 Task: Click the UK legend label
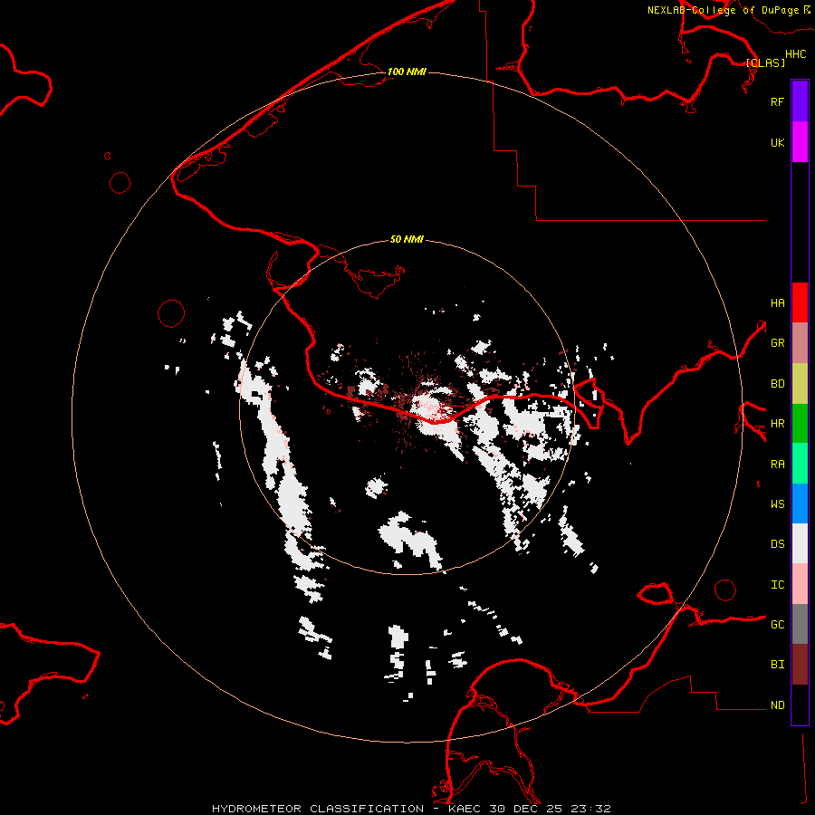pyautogui.click(x=777, y=143)
